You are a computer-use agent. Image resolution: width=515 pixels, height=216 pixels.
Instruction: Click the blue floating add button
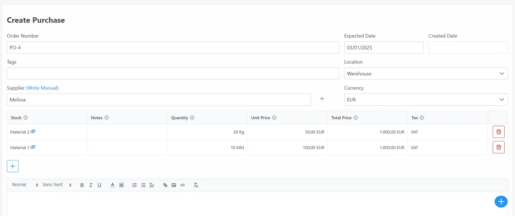pyautogui.click(x=501, y=202)
